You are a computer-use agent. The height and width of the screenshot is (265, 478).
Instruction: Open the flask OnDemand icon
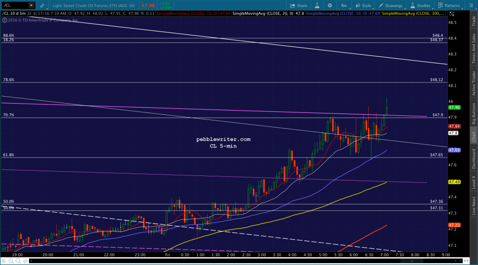(317, 6)
